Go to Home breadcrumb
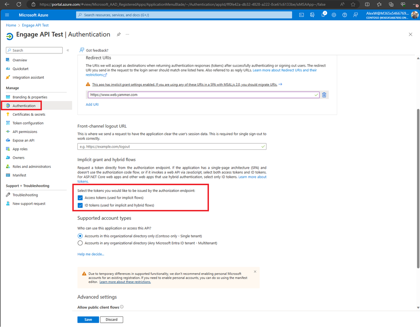420x327 pixels. click(11, 25)
